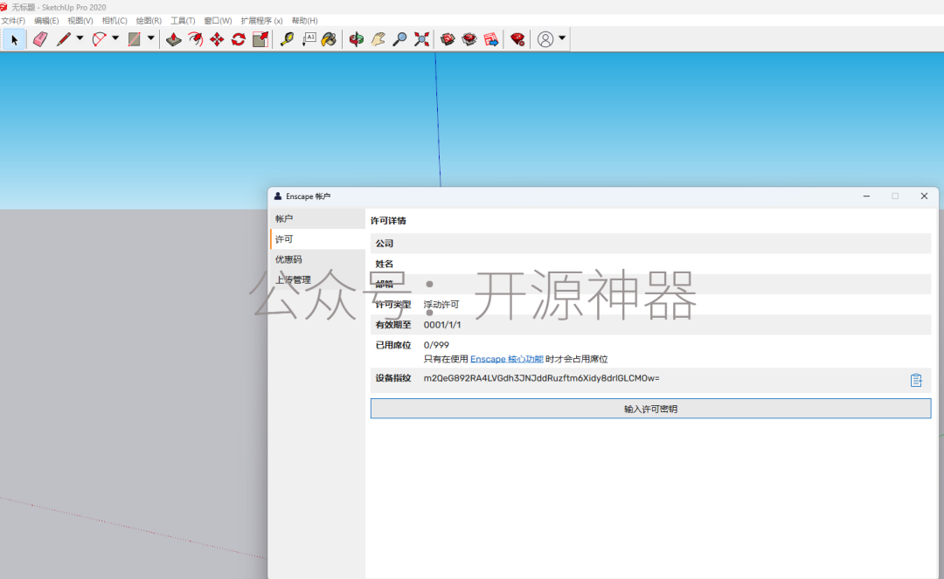Select the Arc tool
Viewport: 944px width, 579px height.
pos(100,39)
